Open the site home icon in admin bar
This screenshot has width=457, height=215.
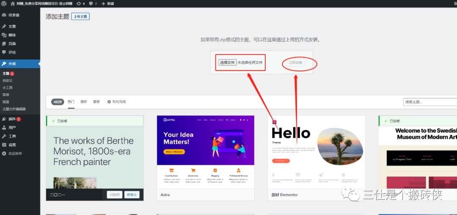(13, 4)
